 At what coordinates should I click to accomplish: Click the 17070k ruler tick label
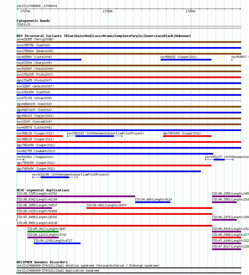25,11
